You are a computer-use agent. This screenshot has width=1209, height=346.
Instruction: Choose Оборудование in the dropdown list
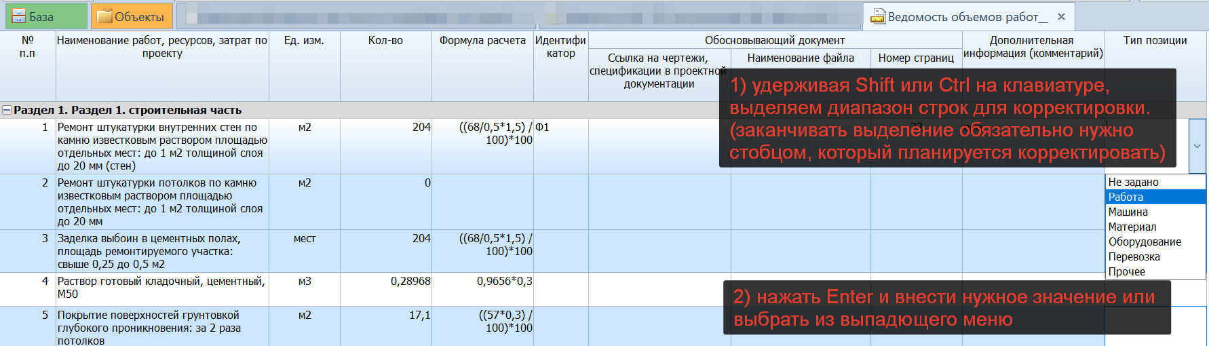1155,242
